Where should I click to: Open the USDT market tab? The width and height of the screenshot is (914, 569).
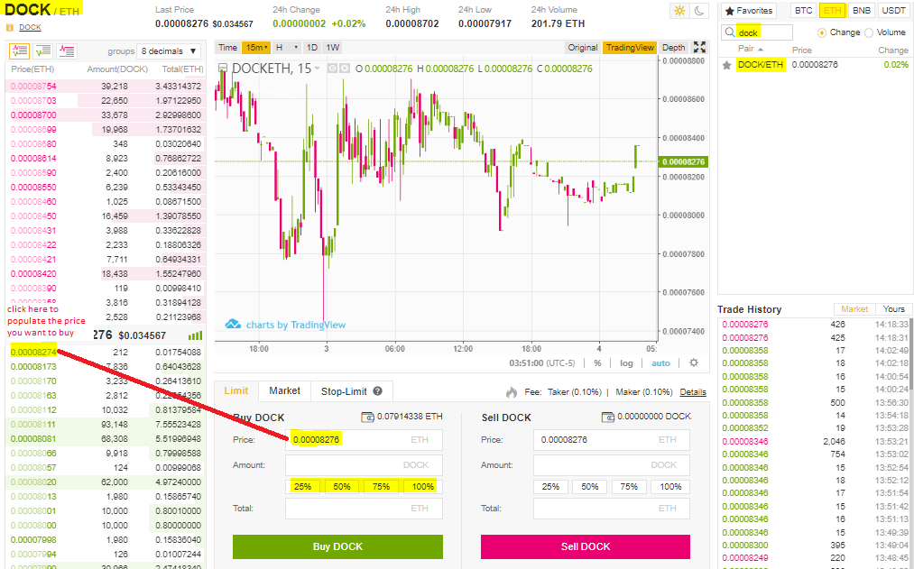[x=893, y=11]
